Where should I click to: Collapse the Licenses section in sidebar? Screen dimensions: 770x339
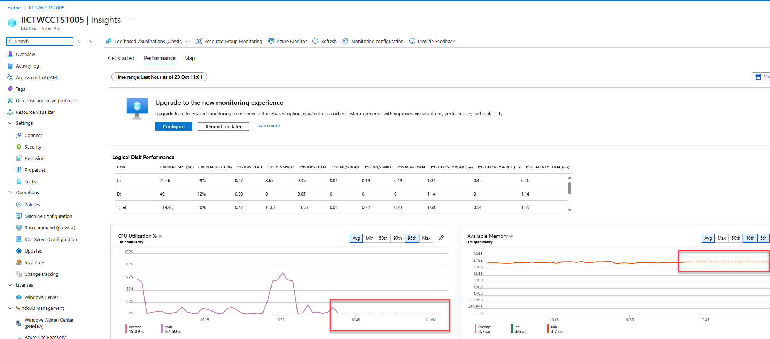(x=10, y=285)
